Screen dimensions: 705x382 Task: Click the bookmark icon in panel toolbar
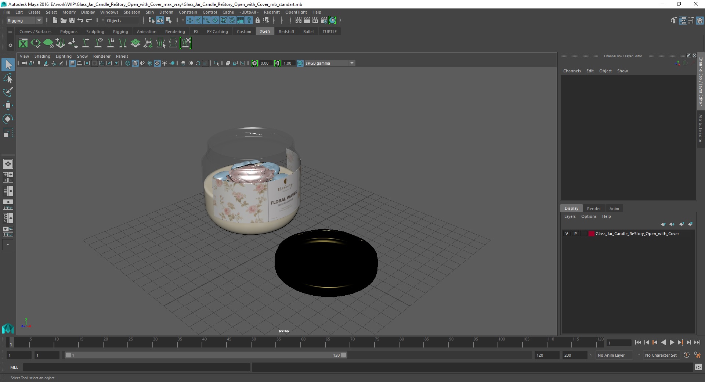(39, 63)
